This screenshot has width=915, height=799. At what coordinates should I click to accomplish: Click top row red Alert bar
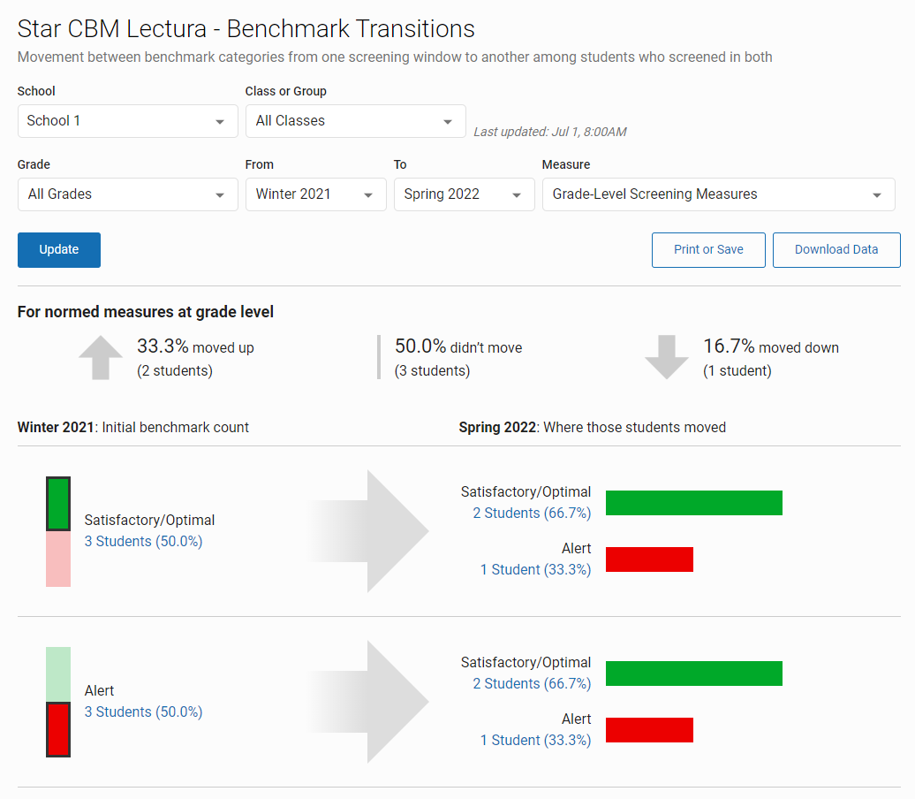click(x=649, y=559)
